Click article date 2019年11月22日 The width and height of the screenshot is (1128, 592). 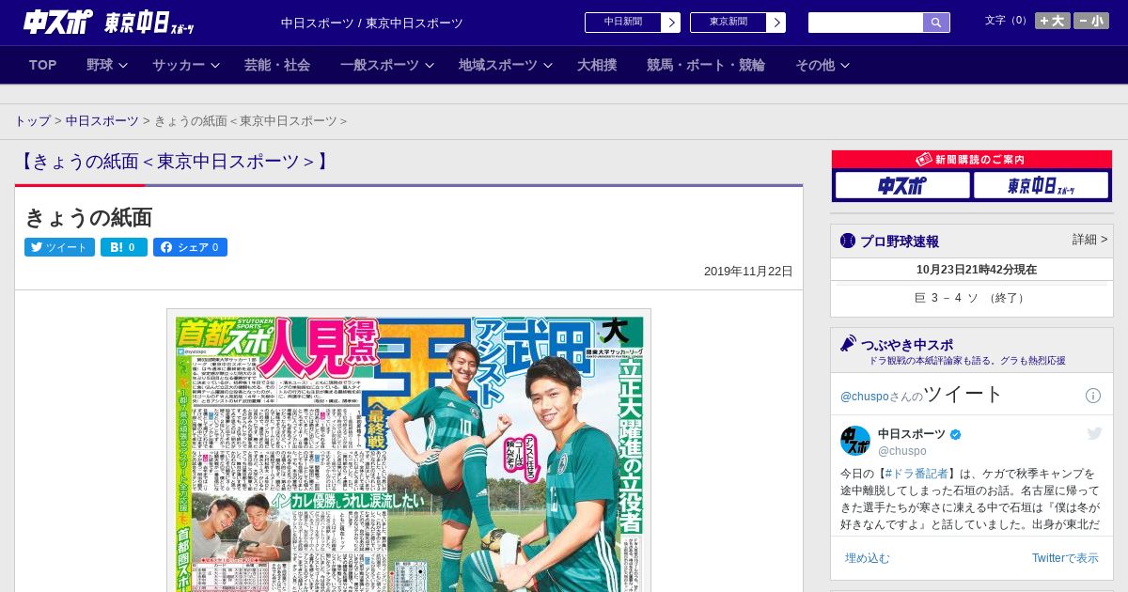click(x=748, y=272)
